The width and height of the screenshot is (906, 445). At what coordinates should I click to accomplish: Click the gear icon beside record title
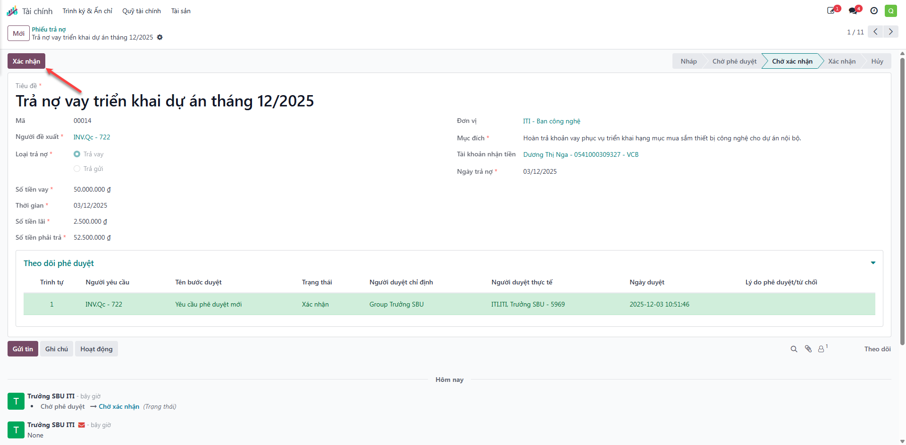tap(160, 37)
